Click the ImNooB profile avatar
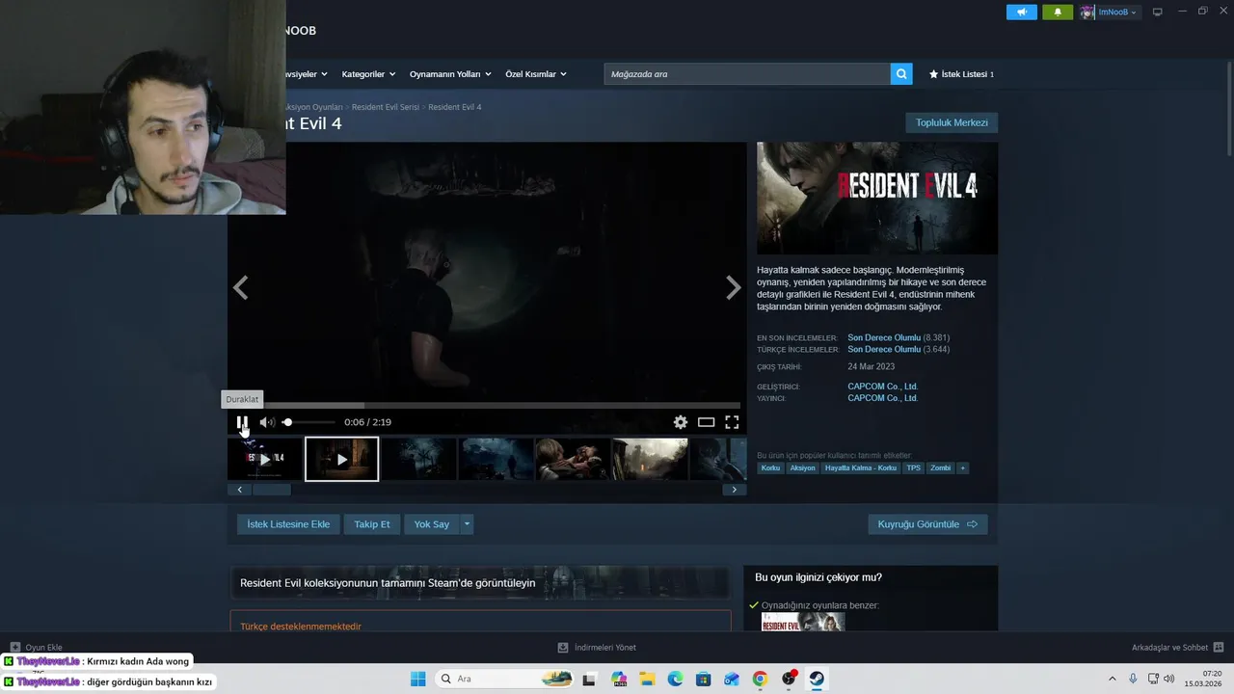 pos(1087,12)
